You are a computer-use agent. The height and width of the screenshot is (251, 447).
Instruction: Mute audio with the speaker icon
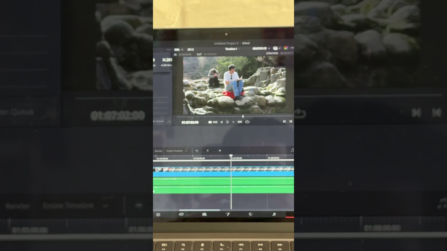coord(210,122)
